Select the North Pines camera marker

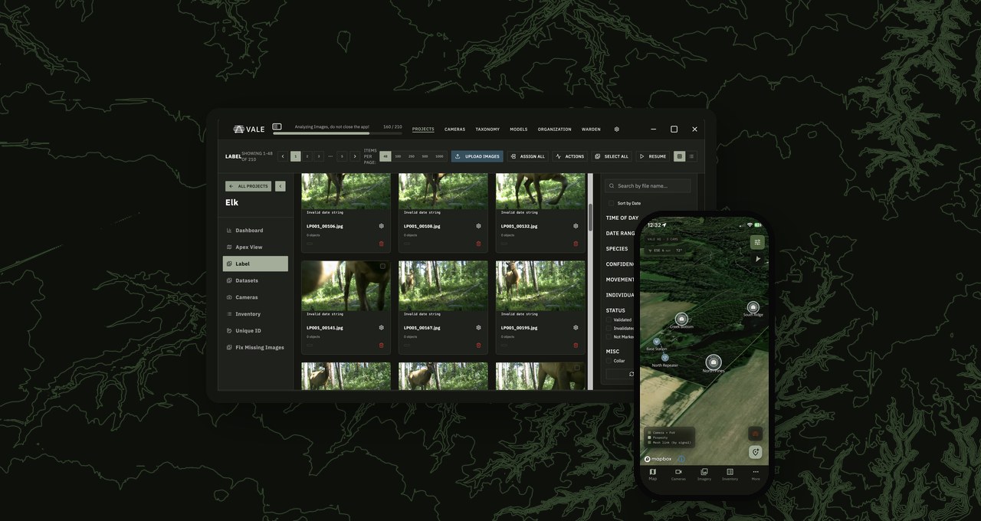tap(714, 362)
